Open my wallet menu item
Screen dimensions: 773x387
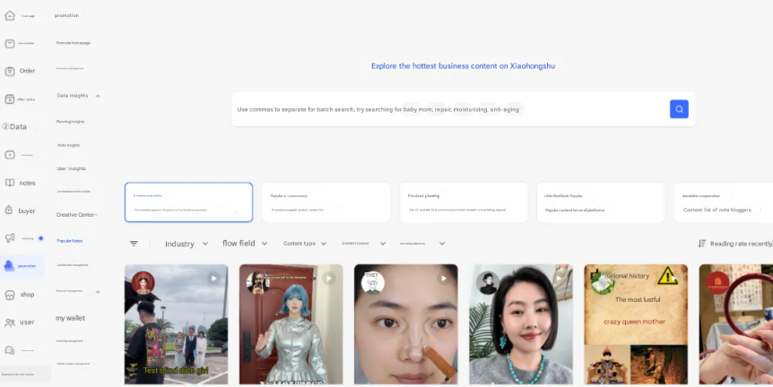pos(70,318)
